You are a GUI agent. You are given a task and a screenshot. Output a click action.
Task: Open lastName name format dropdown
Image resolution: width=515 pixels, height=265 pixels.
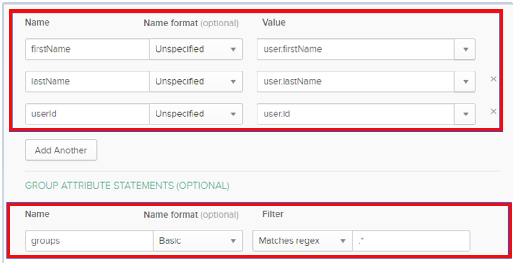(x=196, y=81)
